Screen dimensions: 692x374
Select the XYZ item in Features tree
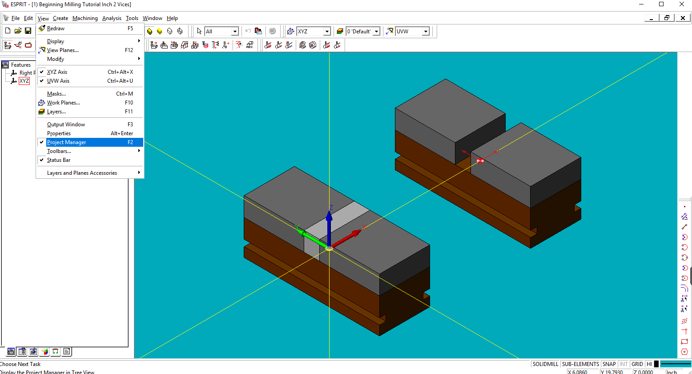(x=24, y=81)
